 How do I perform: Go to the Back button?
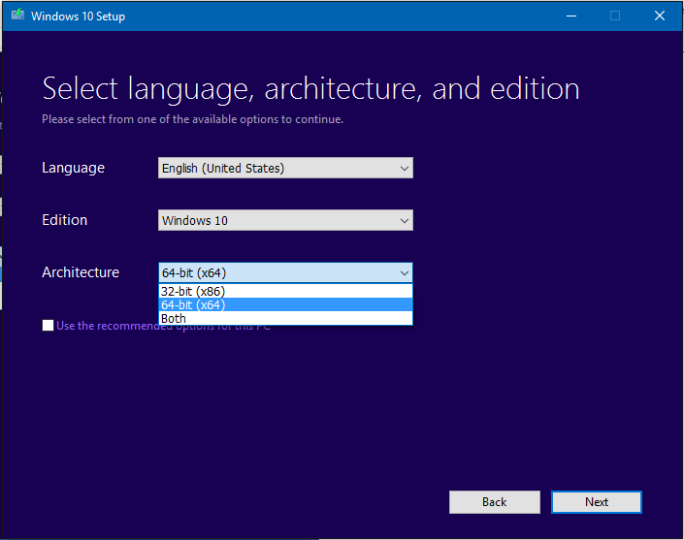tap(494, 502)
